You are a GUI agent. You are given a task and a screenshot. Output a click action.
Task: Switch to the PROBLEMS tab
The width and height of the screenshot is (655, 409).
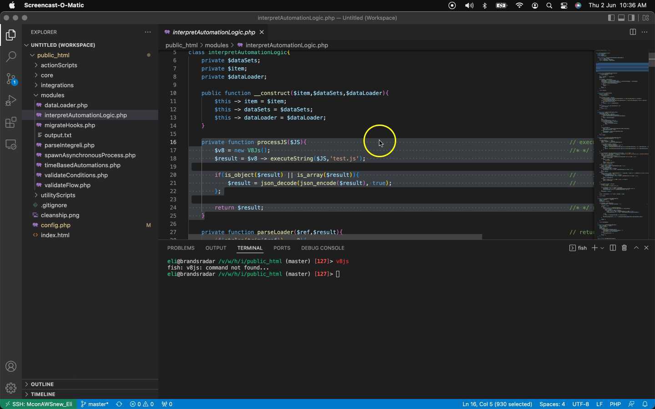(x=181, y=248)
